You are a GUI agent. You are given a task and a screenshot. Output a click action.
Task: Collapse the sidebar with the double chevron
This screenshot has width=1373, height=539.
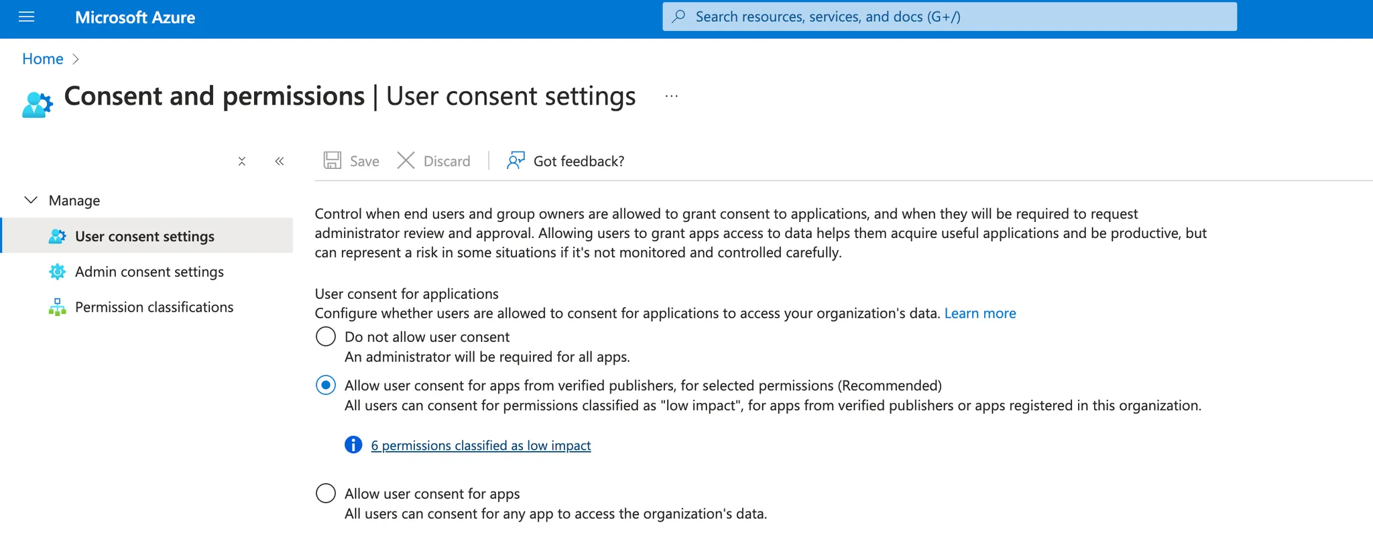(280, 162)
